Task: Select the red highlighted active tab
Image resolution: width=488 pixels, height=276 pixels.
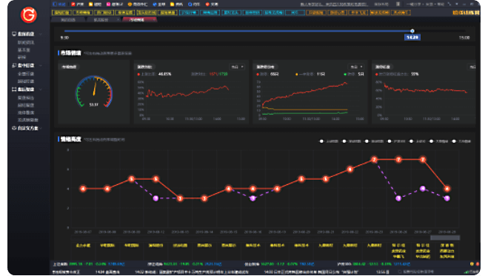Action: (x=139, y=19)
